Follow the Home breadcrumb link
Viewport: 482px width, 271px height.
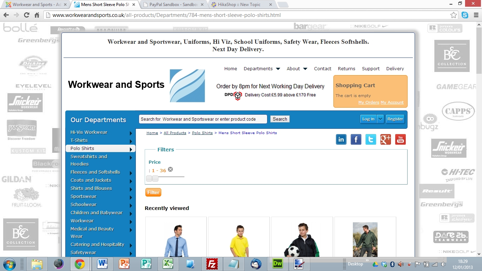(152, 133)
